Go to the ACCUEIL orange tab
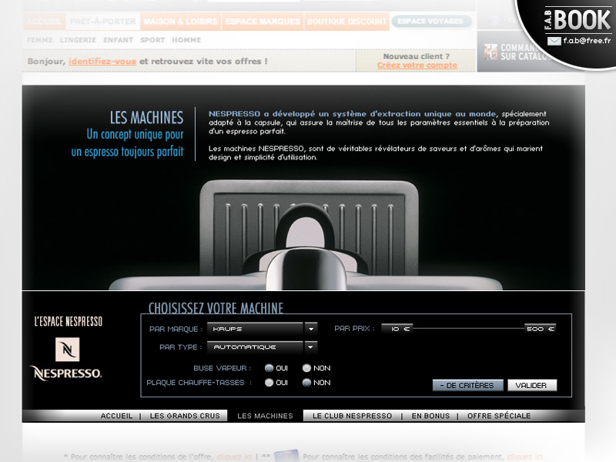 pos(45,22)
